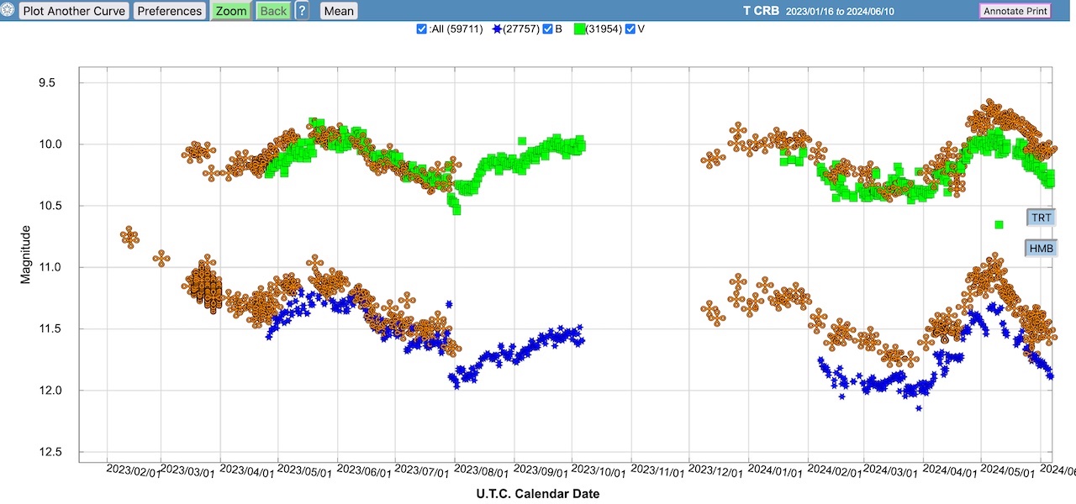The width and height of the screenshot is (1076, 504).
Task: Activate the Zoom mode button
Action: pyautogui.click(x=230, y=11)
